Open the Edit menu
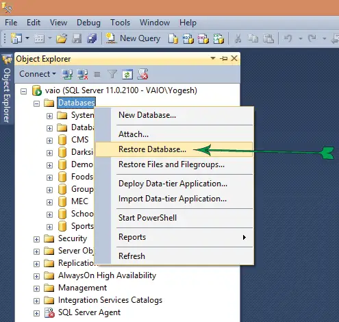The width and height of the screenshot is (339, 322). tap(34, 23)
